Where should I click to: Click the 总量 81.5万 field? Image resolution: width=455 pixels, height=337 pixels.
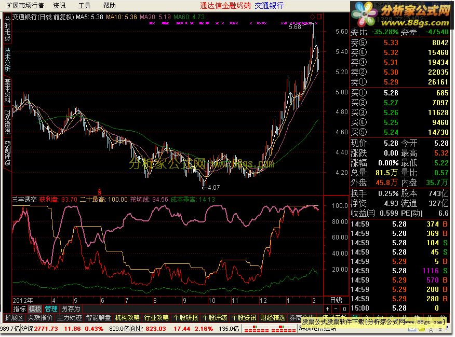click(374, 173)
